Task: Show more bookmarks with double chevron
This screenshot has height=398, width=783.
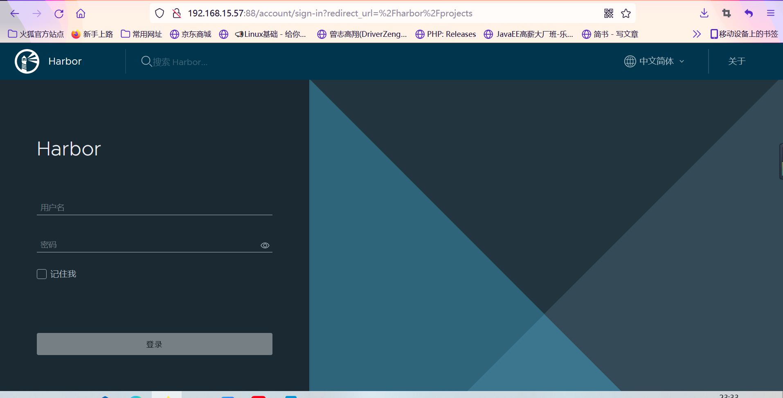Action: [x=697, y=34]
